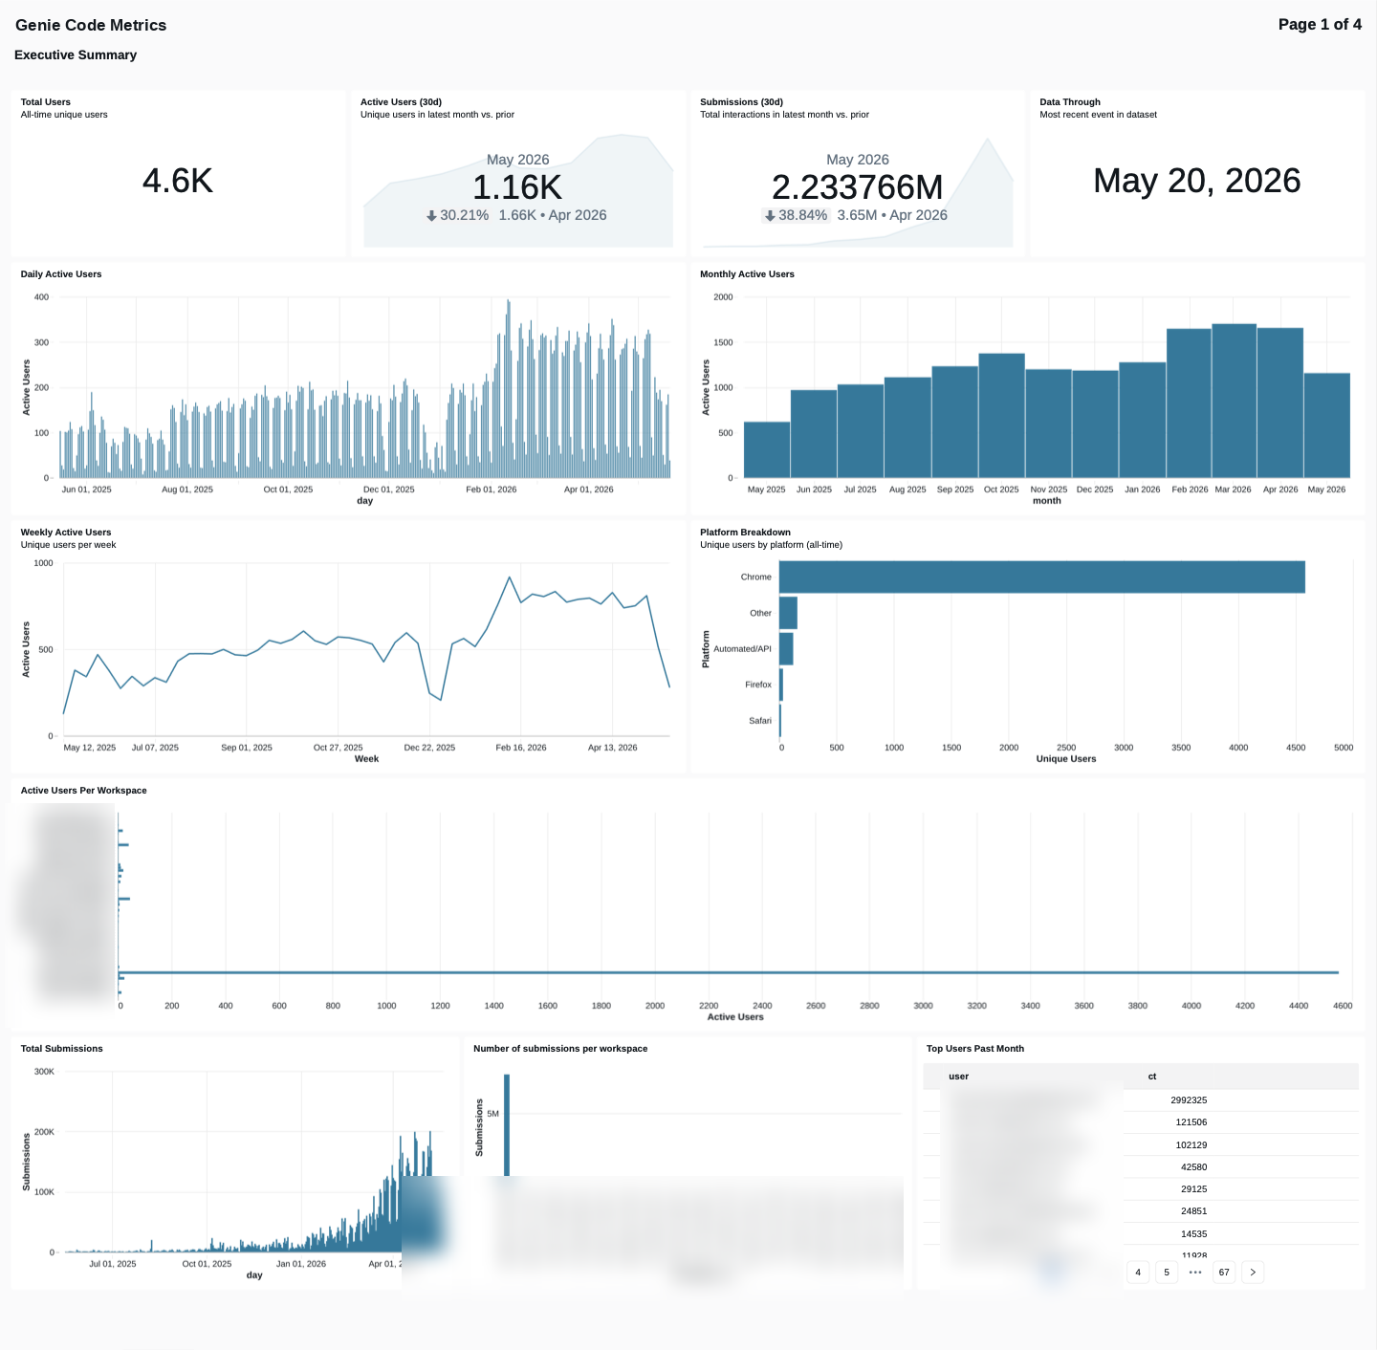Click the Automated/API bar in Platform Breakdown
The image size is (1377, 1350).
[x=786, y=648]
